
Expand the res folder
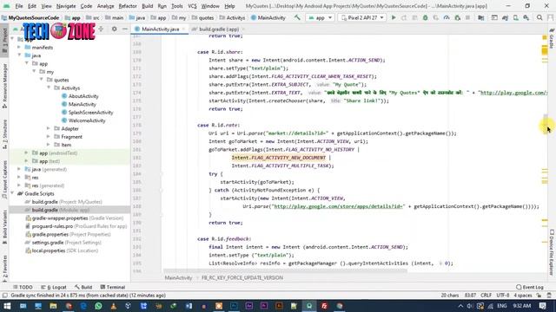tap(19, 177)
